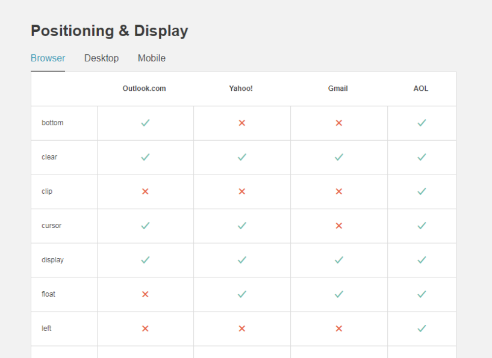
Task: Switch to the Browser tab
Action: coord(48,58)
